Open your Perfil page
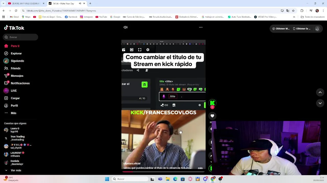The height and width of the screenshot is (183, 327). coord(11,105)
